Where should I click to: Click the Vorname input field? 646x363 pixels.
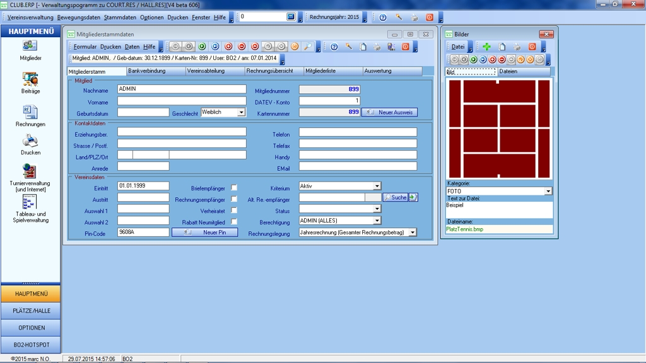[182, 101]
